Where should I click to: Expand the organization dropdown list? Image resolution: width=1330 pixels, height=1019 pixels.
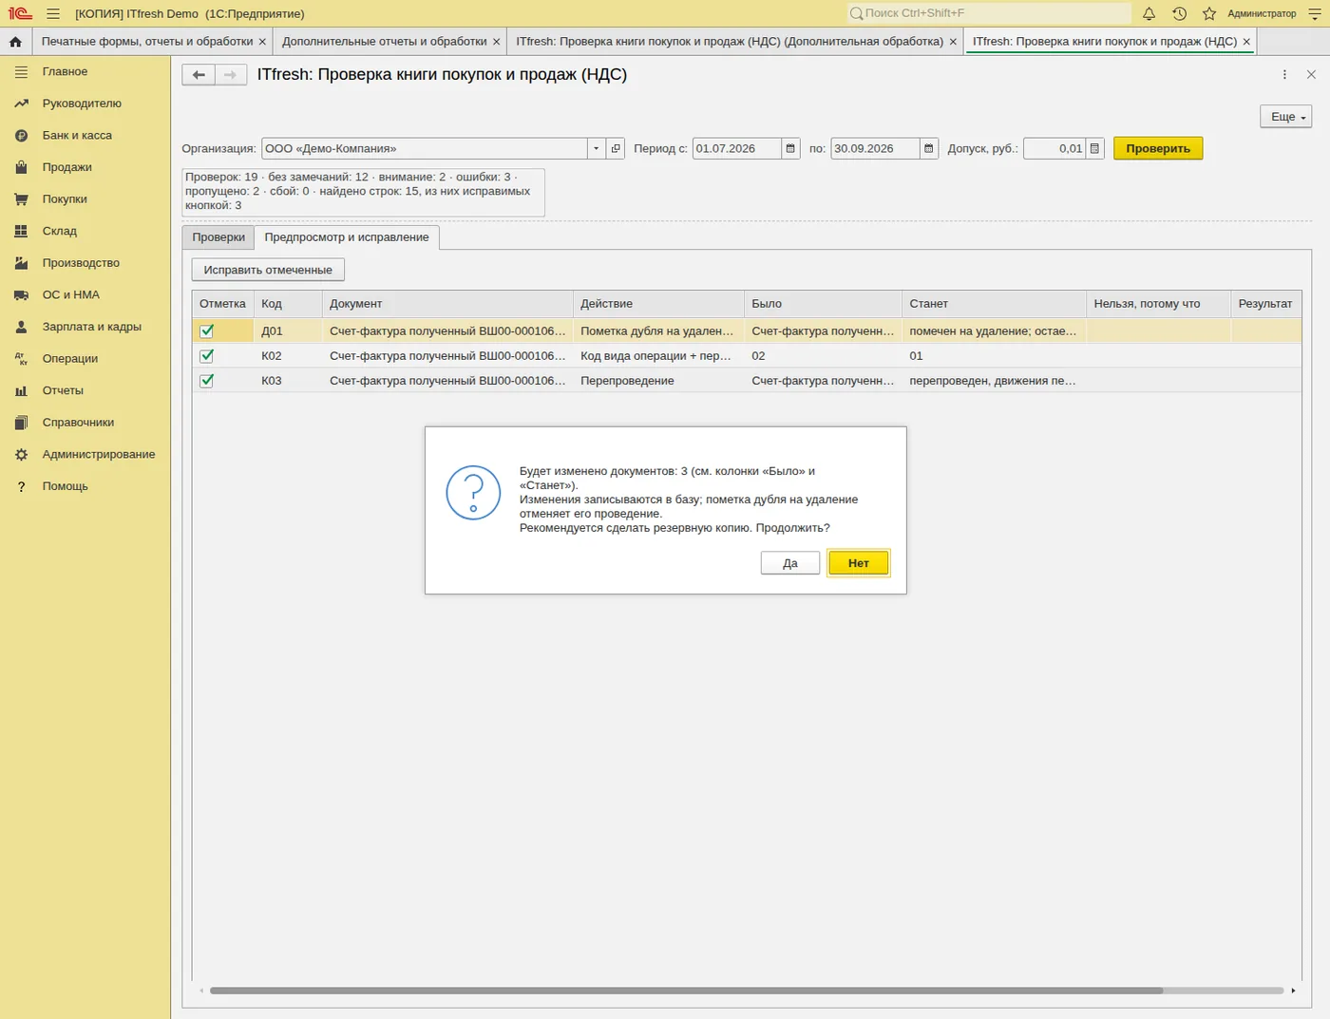coord(596,148)
